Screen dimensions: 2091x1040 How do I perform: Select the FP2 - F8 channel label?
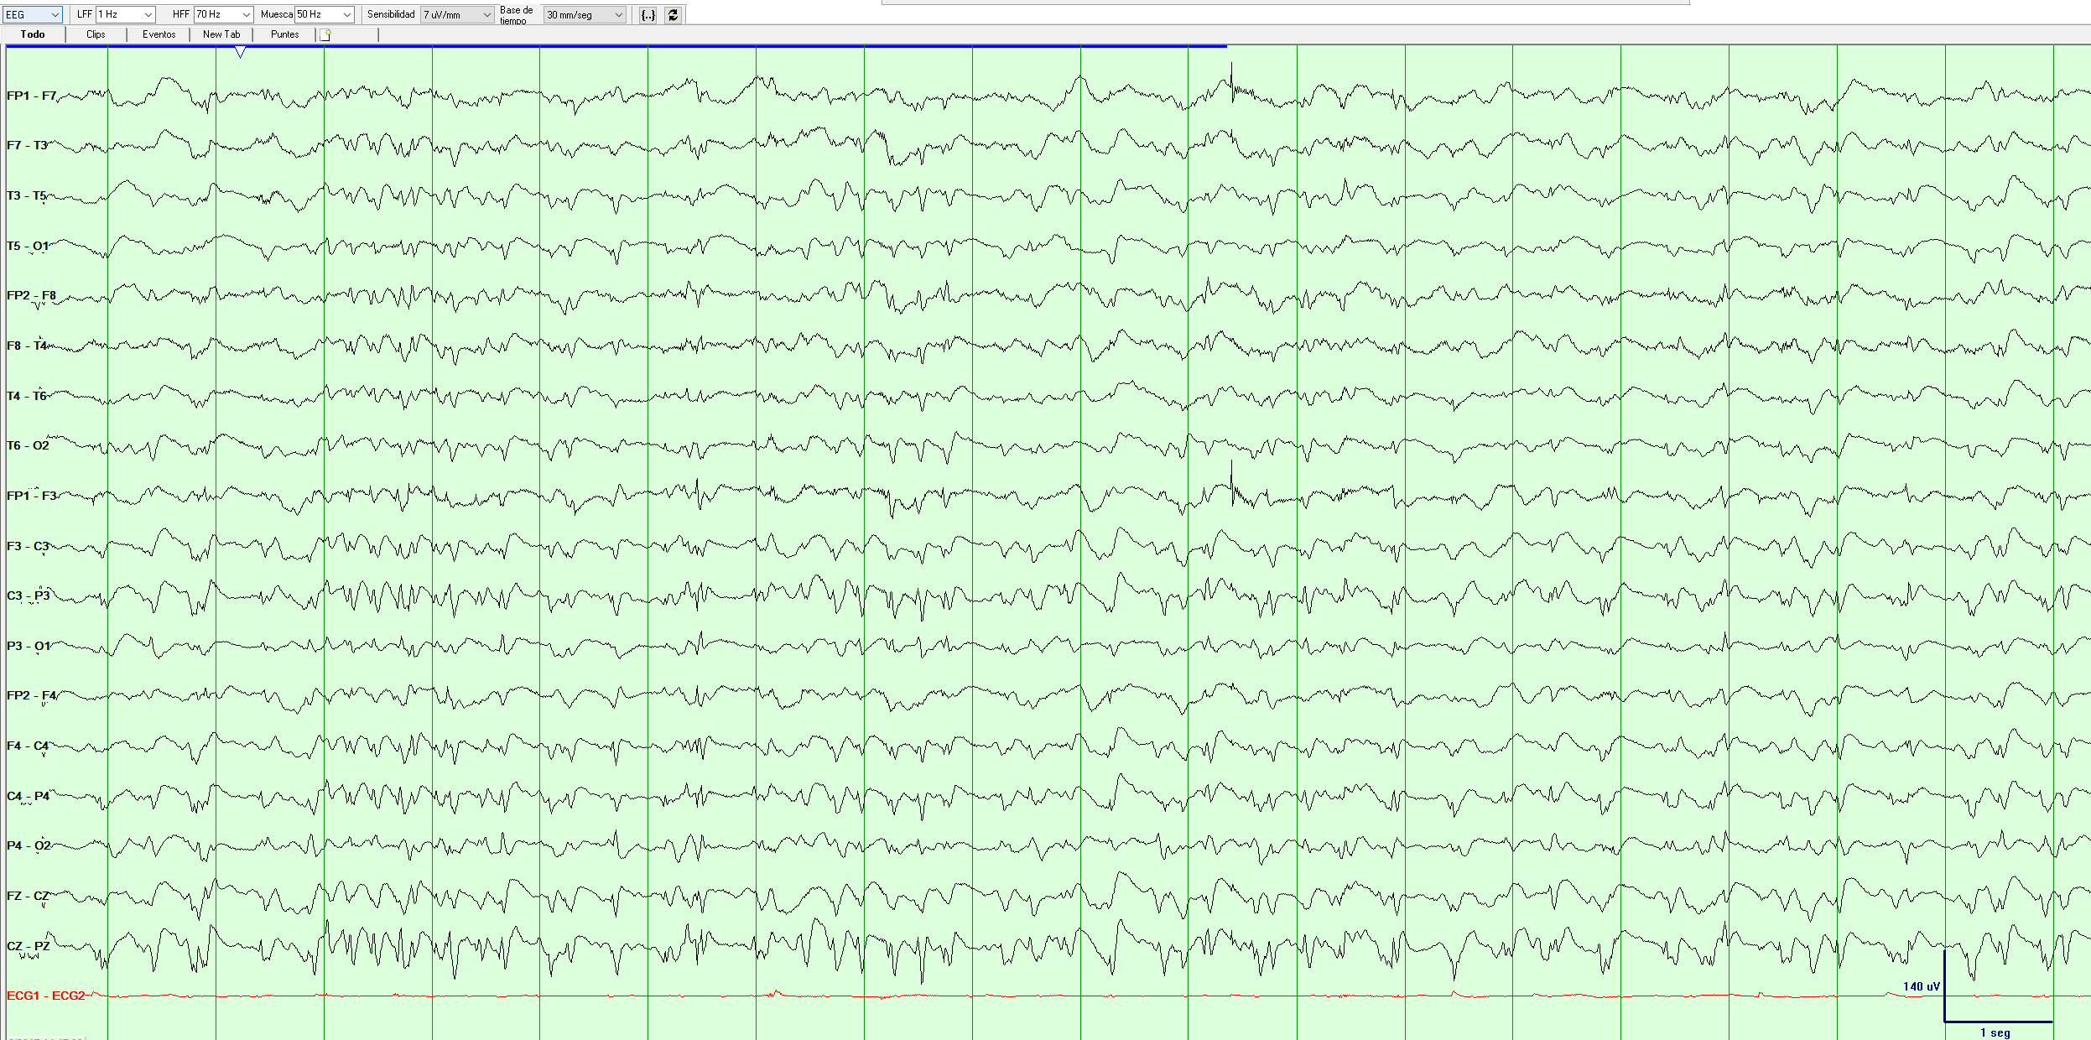pos(31,295)
